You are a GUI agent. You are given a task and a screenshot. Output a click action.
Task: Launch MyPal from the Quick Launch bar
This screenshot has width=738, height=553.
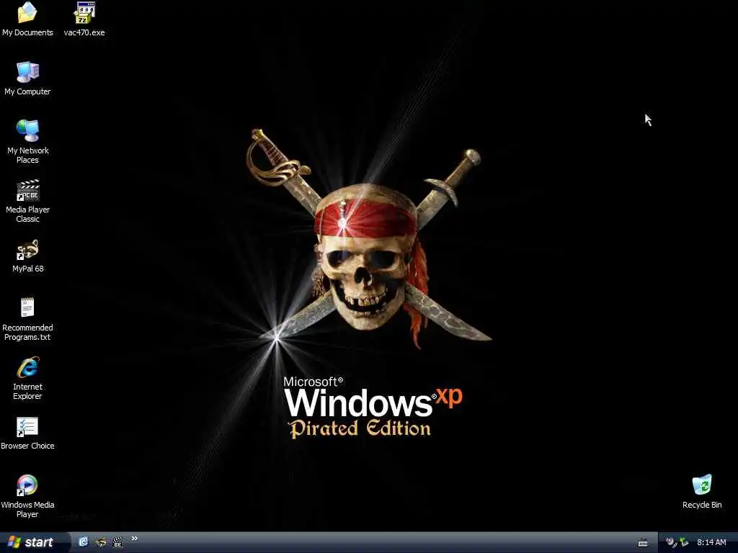[101, 542]
